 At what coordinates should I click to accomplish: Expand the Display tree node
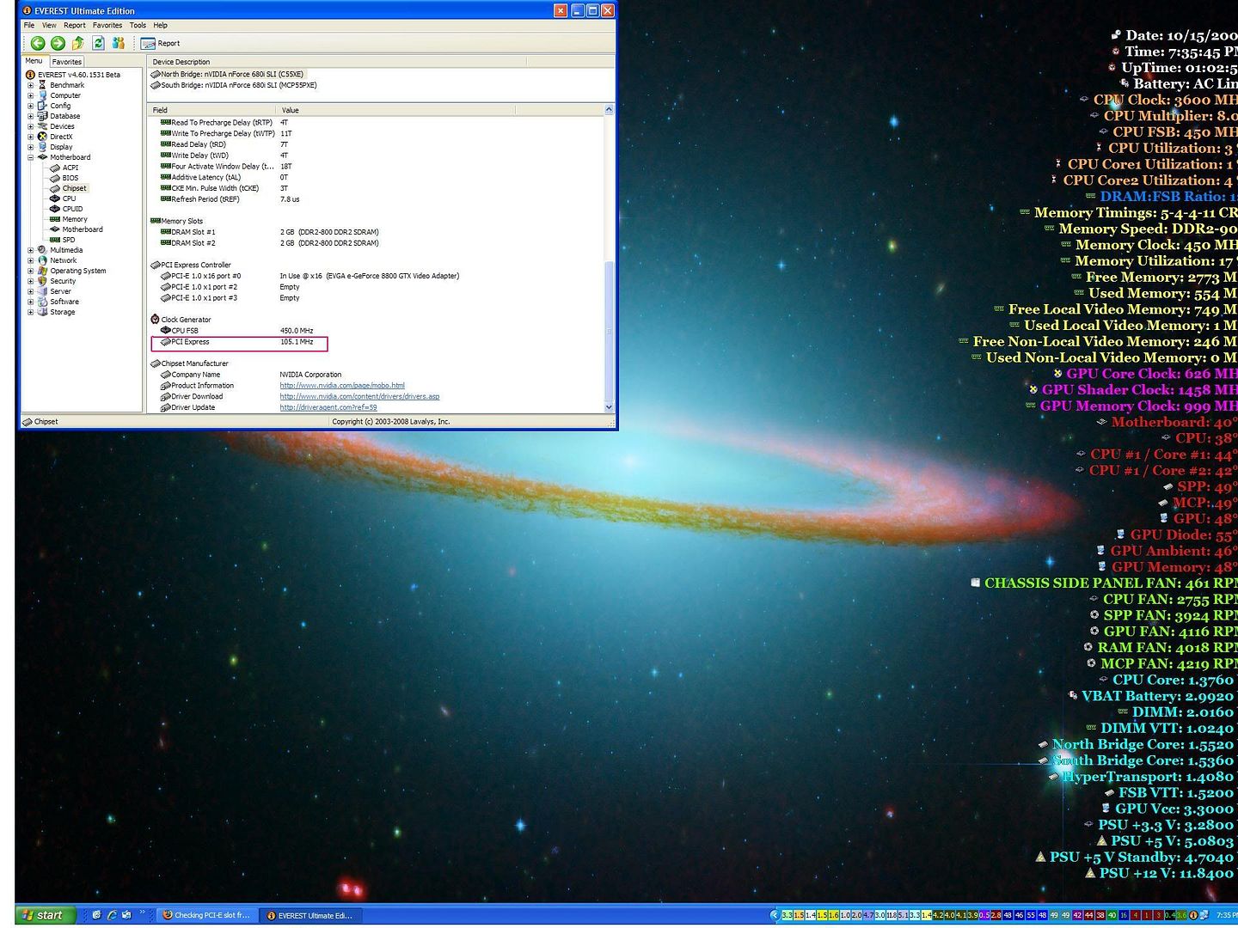point(30,147)
